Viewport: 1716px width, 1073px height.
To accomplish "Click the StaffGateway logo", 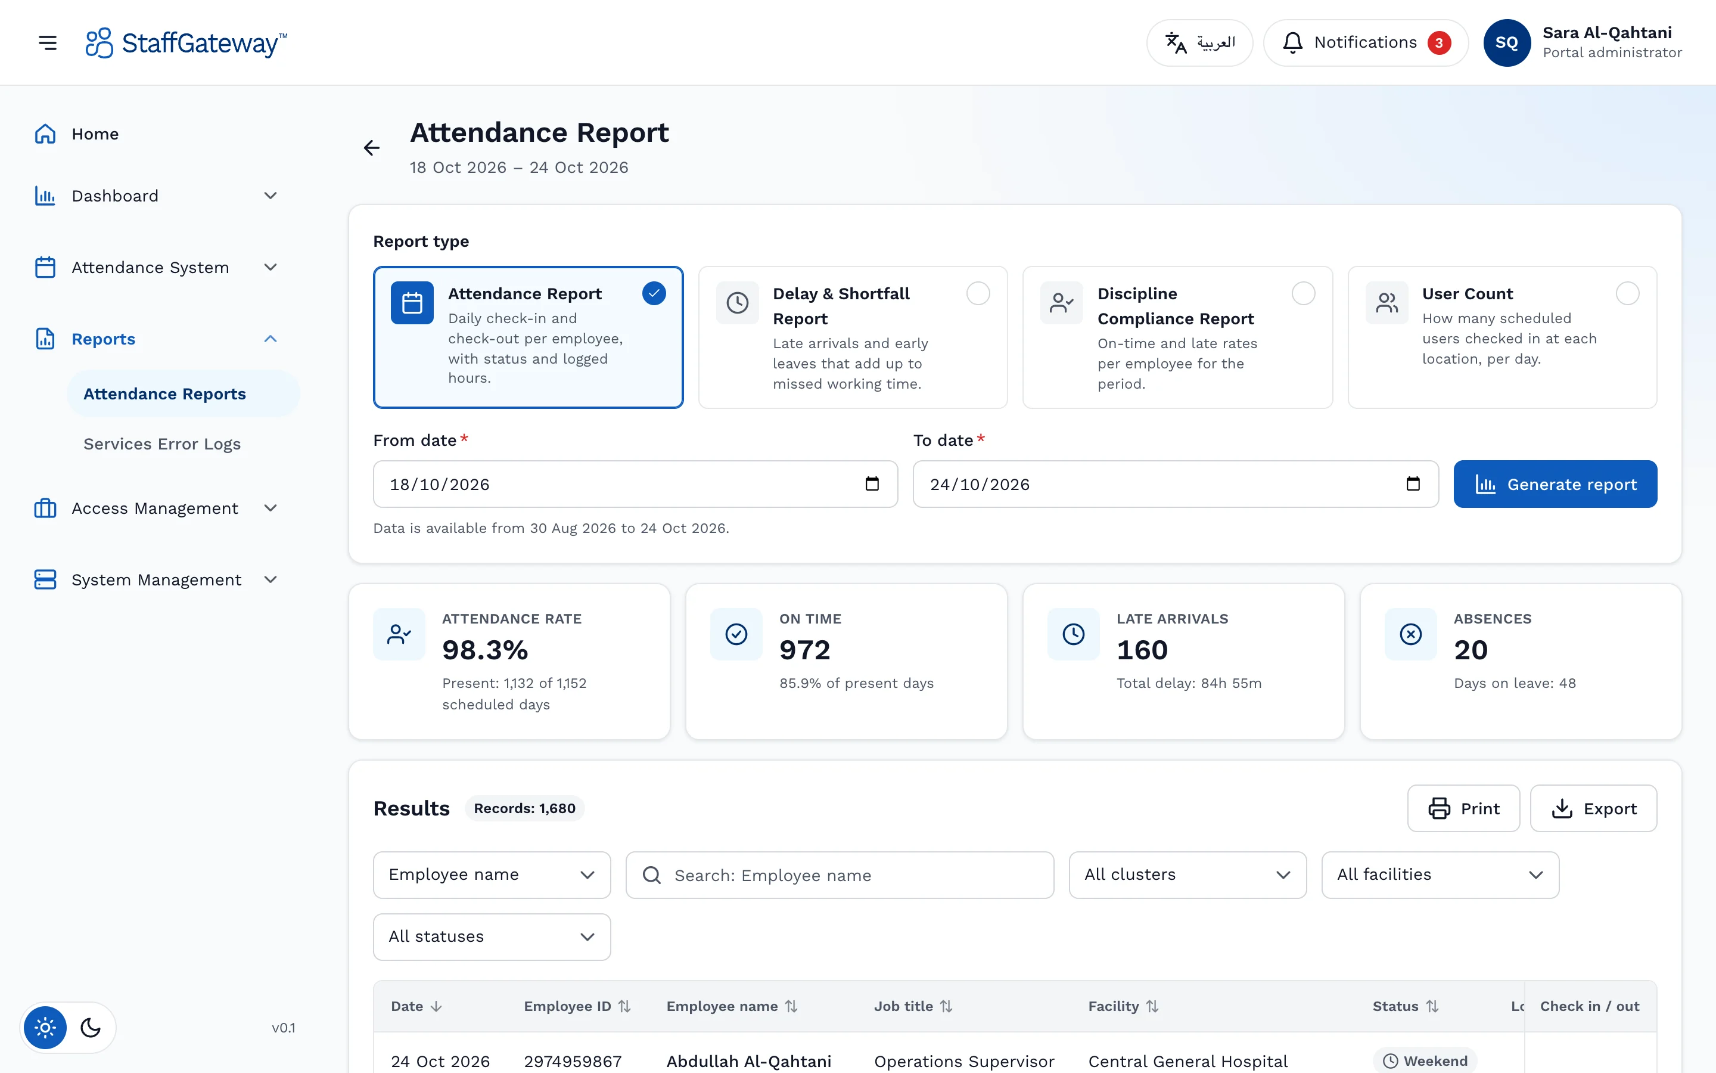I will click(186, 42).
